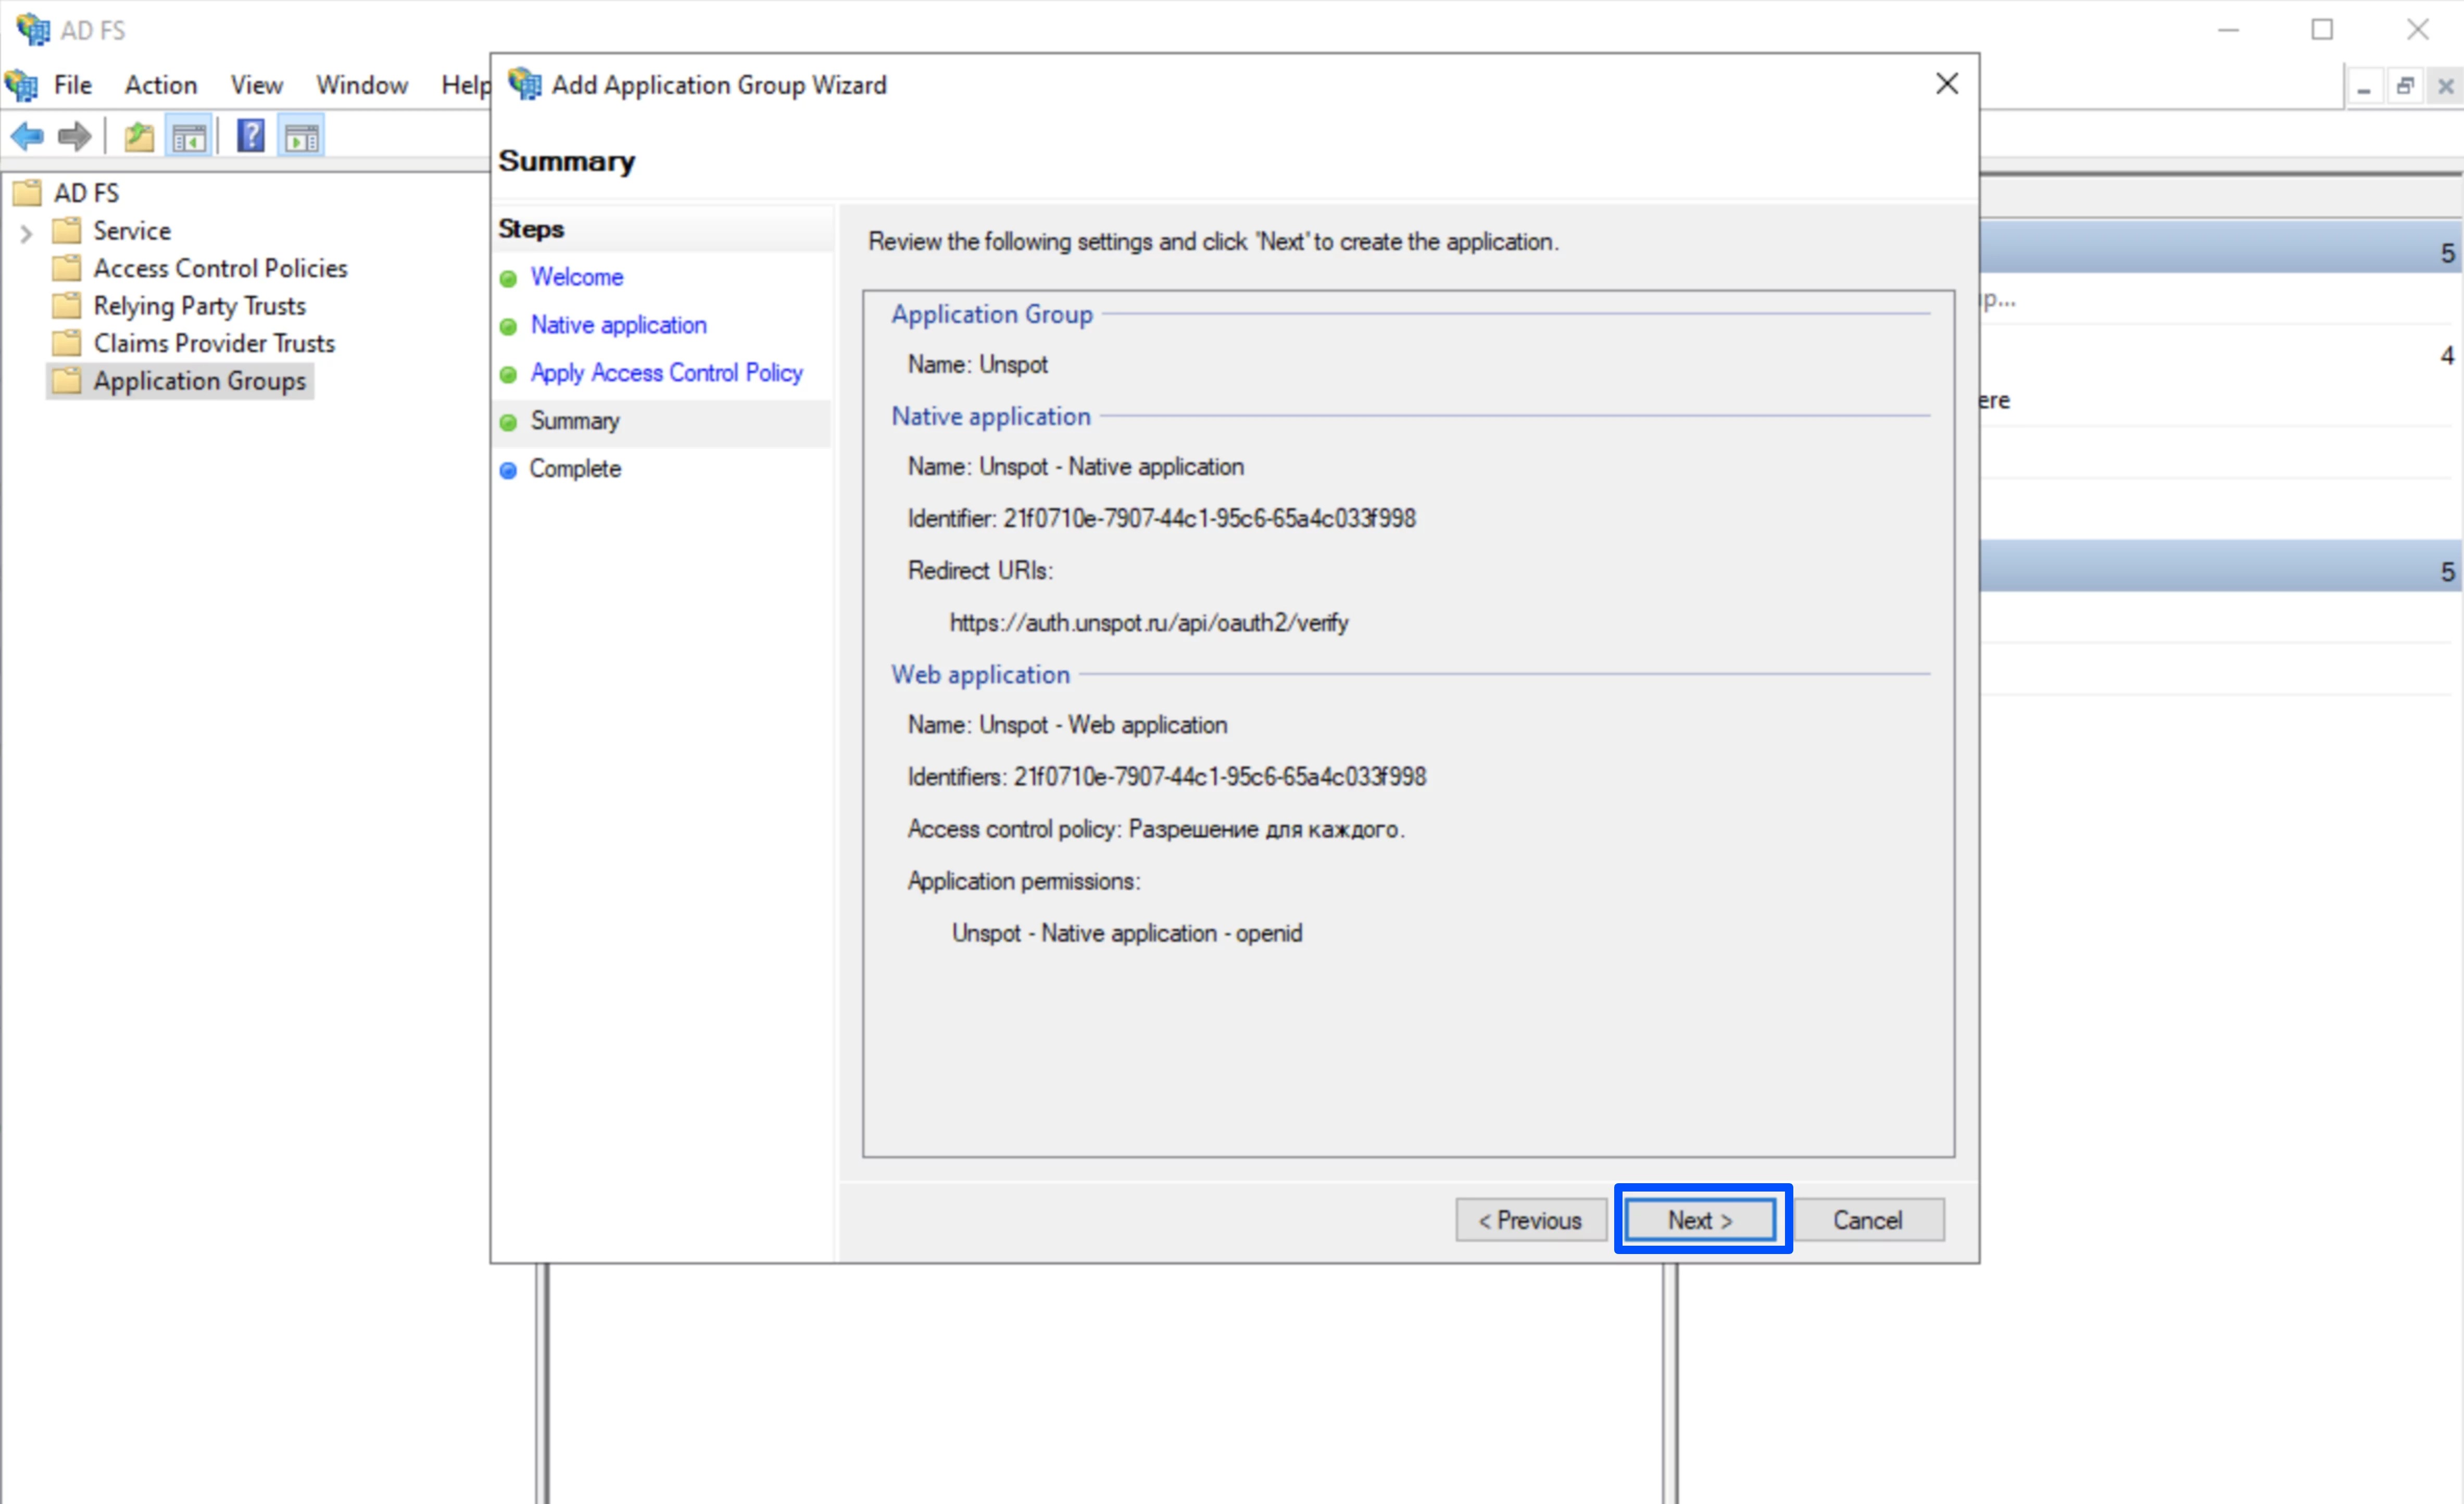Jump to Native application step link
2464x1504 pixels.
point(618,325)
